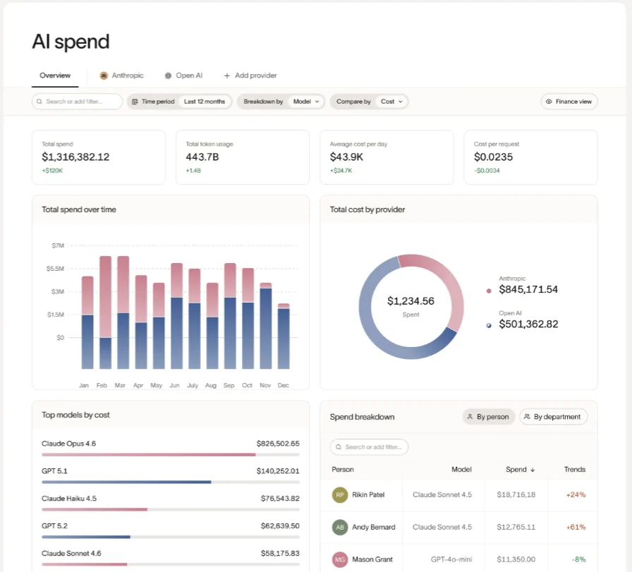632x572 pixels.
Task: Click Rikin Patel's RP avatar
Action: (340, 495)
